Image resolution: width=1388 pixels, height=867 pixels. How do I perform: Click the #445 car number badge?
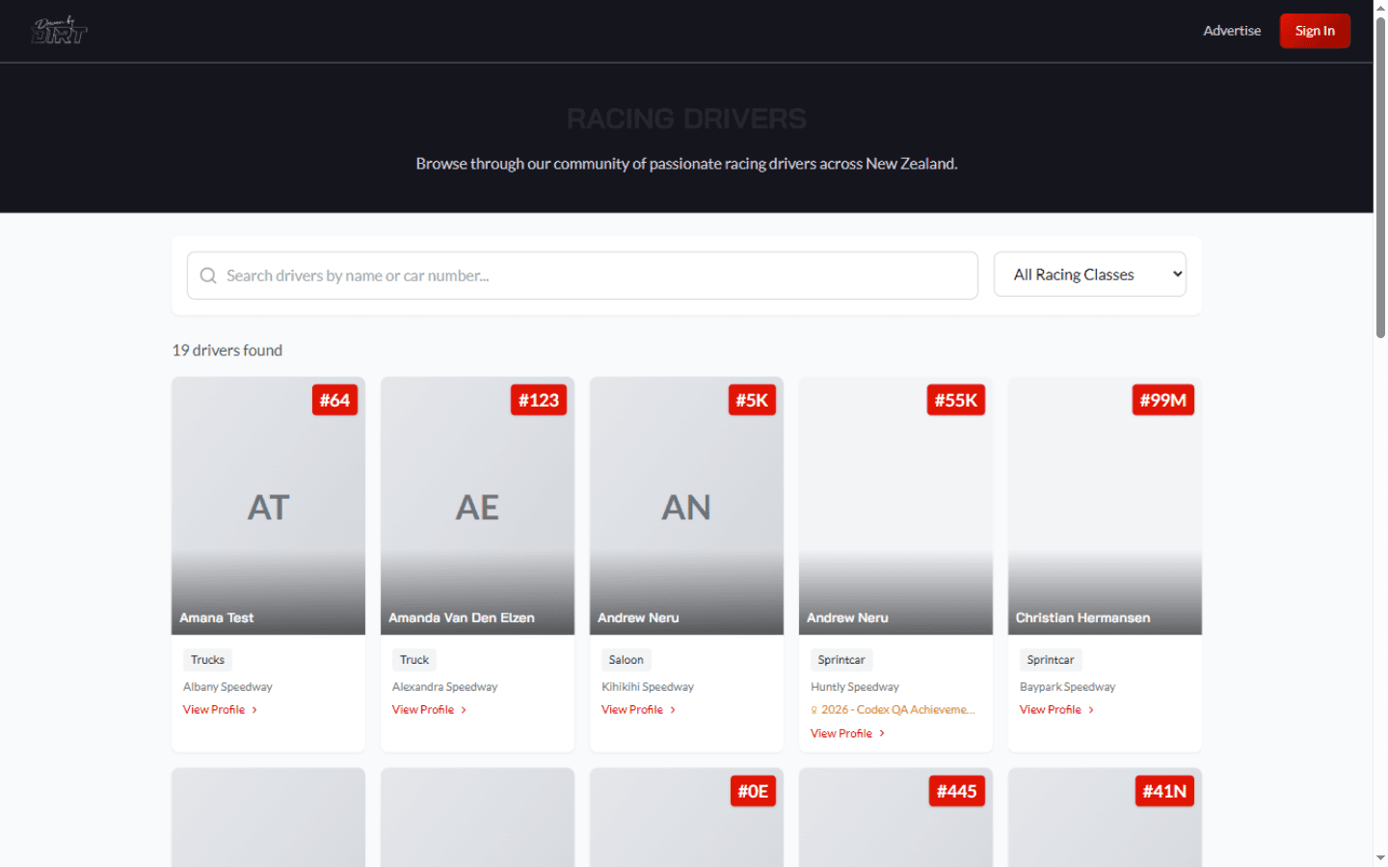[x=957, y=791]
